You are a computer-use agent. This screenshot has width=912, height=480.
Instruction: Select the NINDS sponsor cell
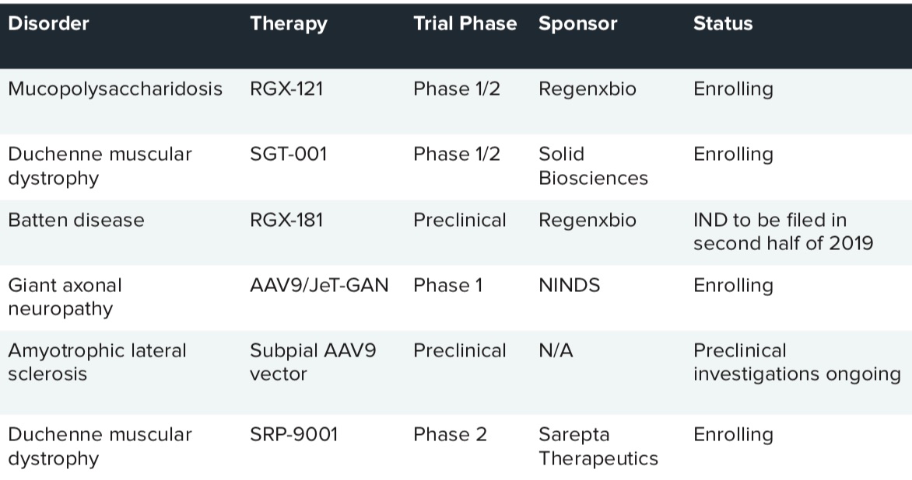tap(569, 285)
